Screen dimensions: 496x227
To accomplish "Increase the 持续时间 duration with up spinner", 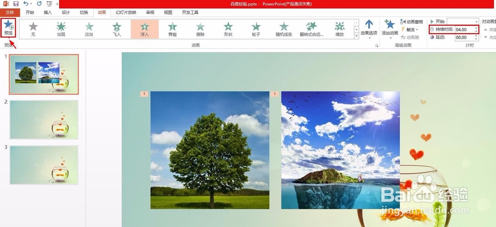I will [476, 28].
